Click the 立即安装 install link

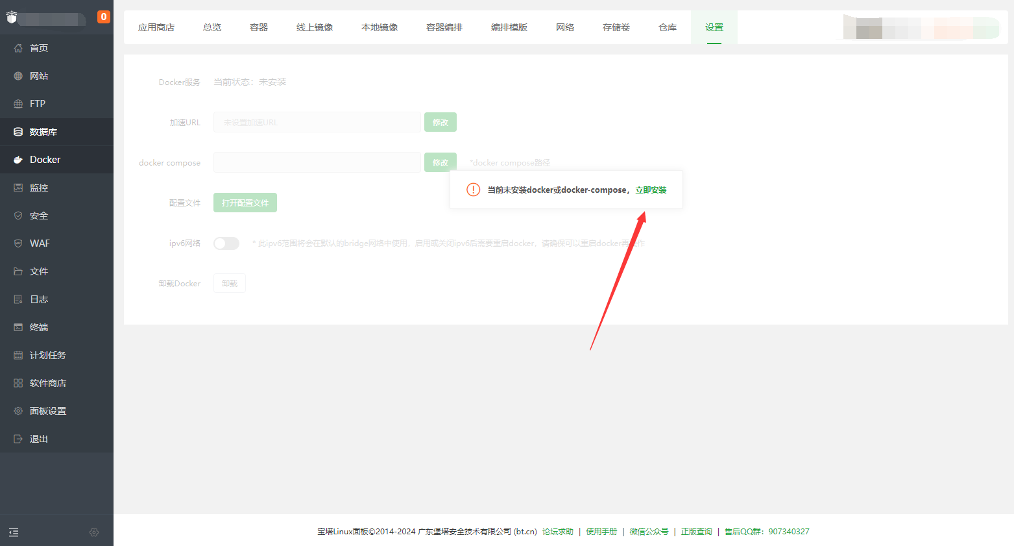point(651,190)
